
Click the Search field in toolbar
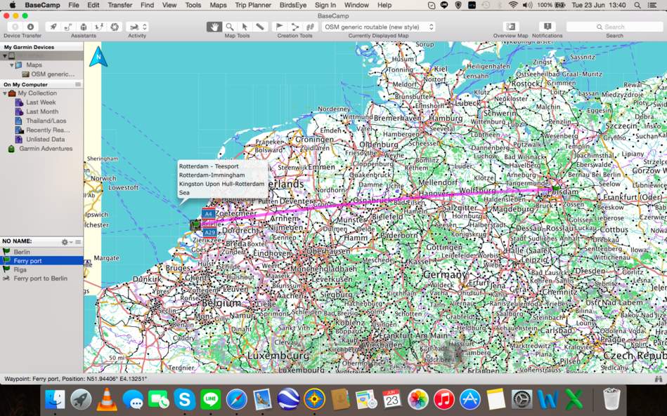(x=615, y=27)
